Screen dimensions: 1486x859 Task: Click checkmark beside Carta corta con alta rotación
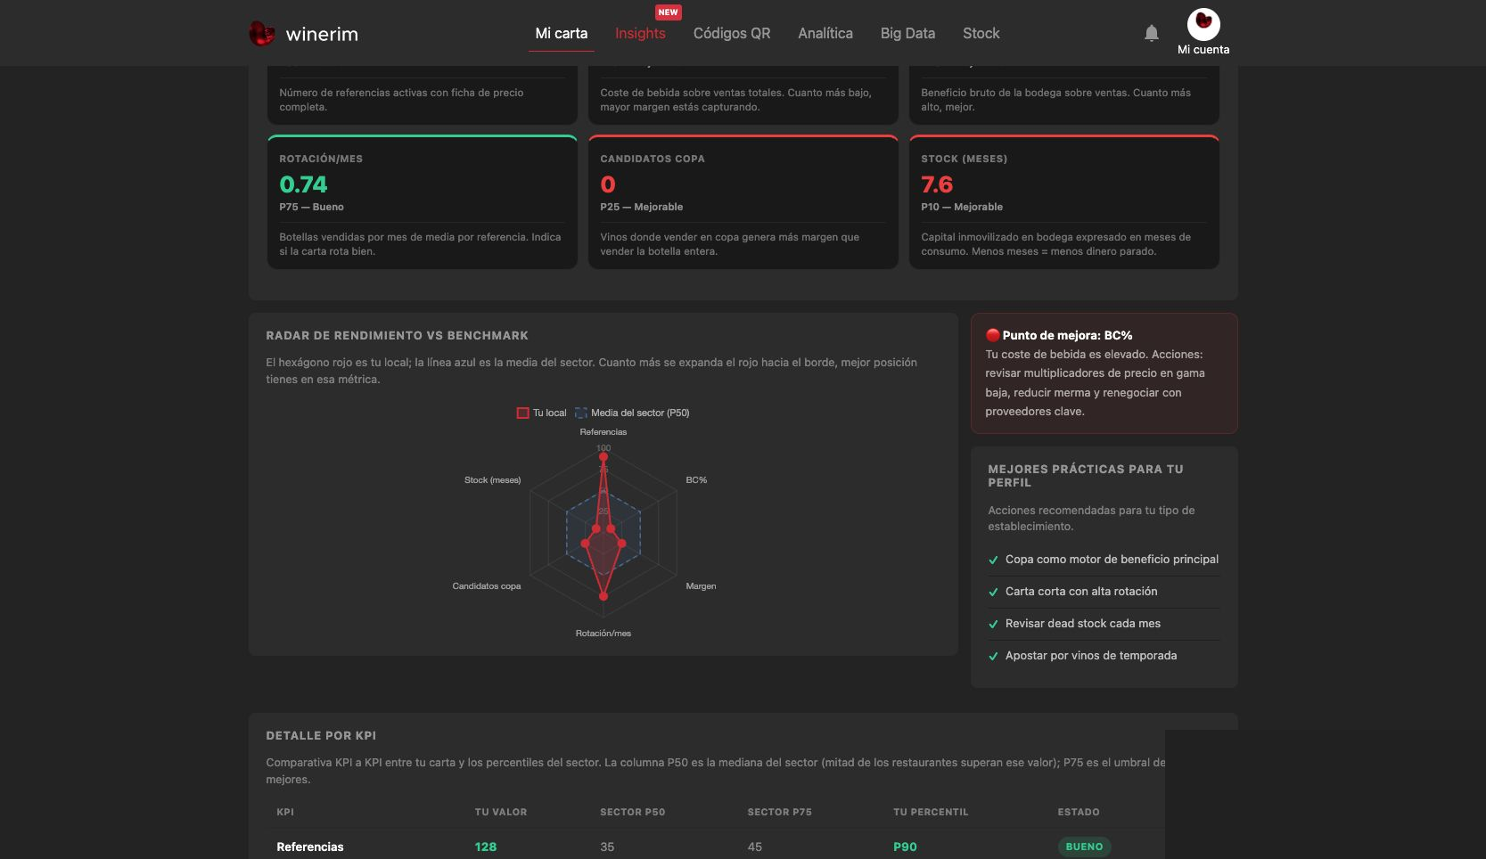[x=993, y=593]
